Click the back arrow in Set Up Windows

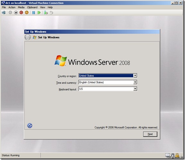(28, 37)
